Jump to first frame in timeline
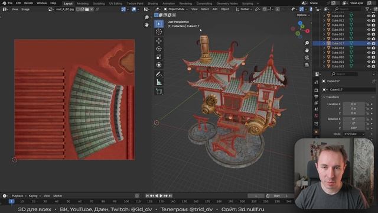378x213 pixels. click(x=147, y=196)
